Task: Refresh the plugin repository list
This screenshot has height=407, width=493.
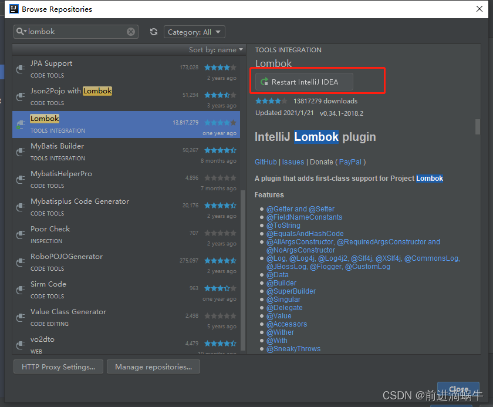Action: point(153,32)
